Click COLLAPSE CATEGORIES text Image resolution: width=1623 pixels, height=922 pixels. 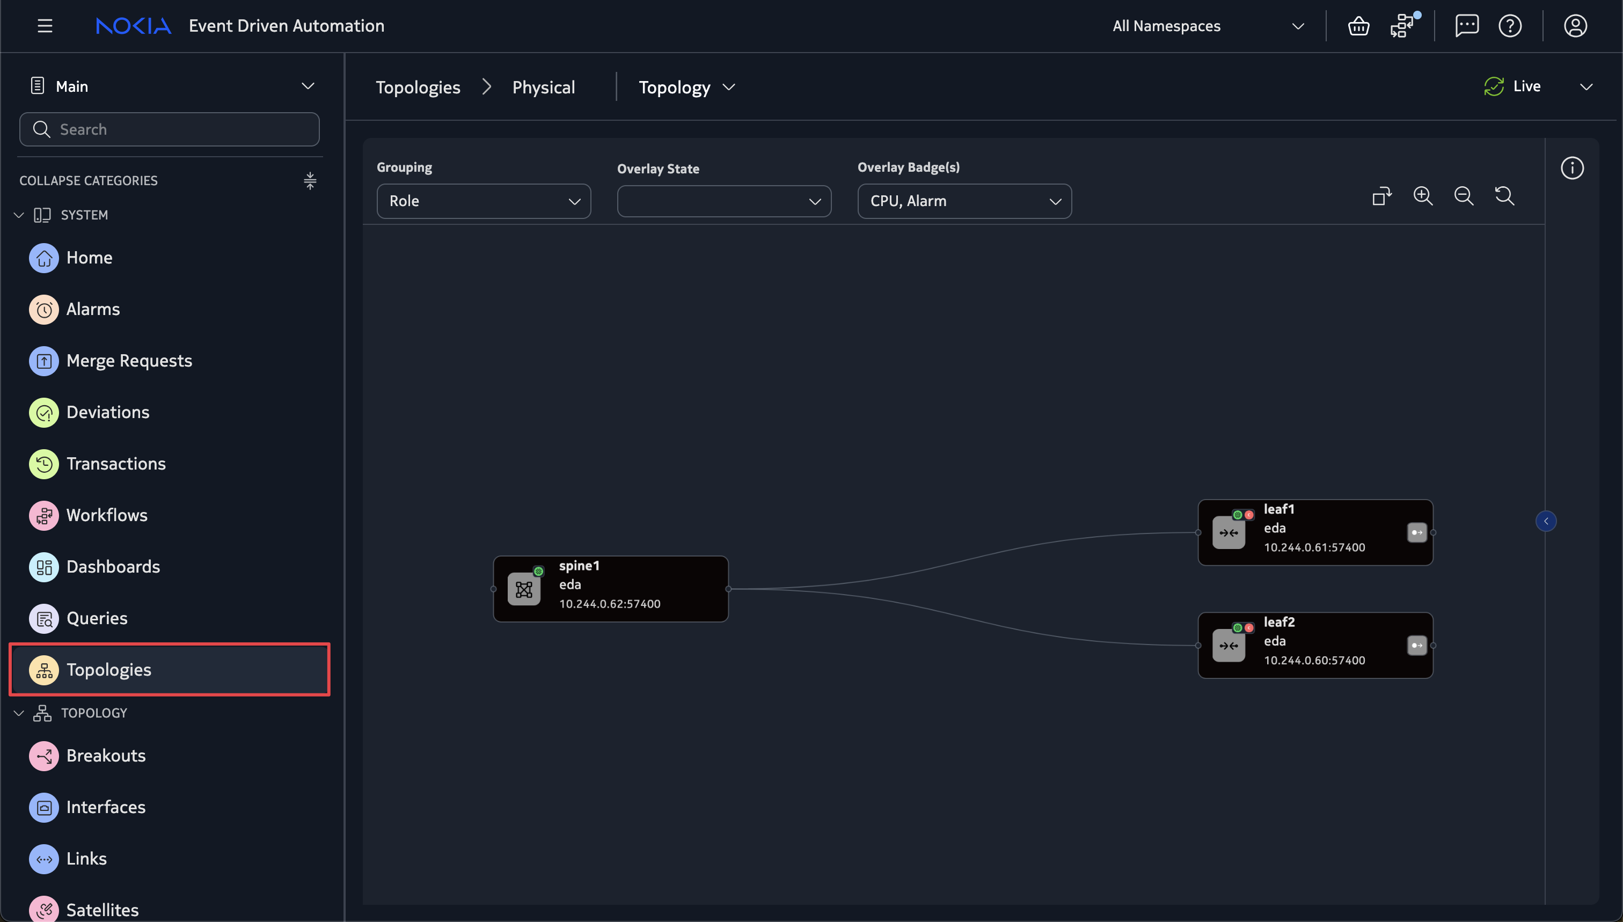point(89,180)
